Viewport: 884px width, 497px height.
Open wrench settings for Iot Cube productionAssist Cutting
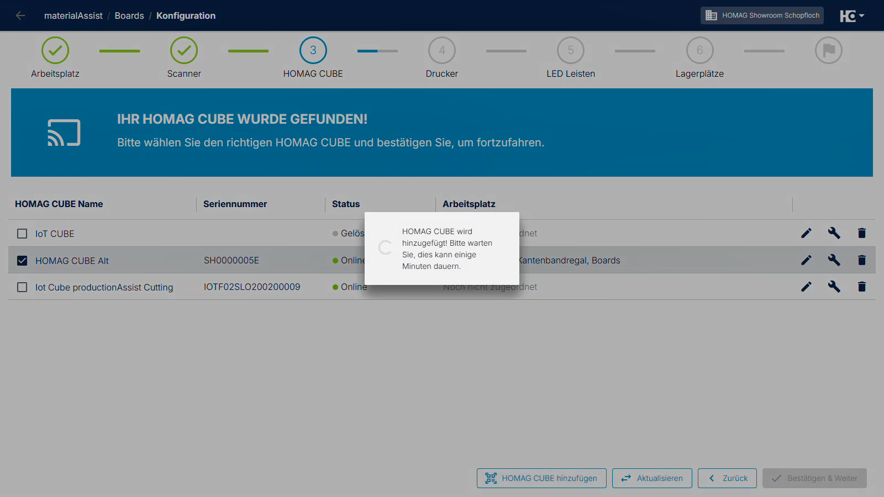coord(834,287)
